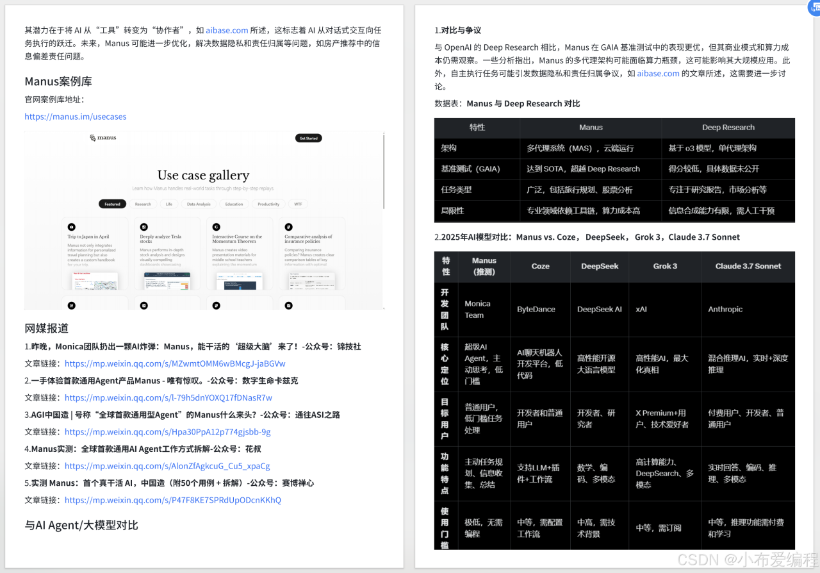This screenshot has height=573, width=820.
Task: Click the 'Grok 3' column header
Action: pyautogui.click(x=665, y=266)
